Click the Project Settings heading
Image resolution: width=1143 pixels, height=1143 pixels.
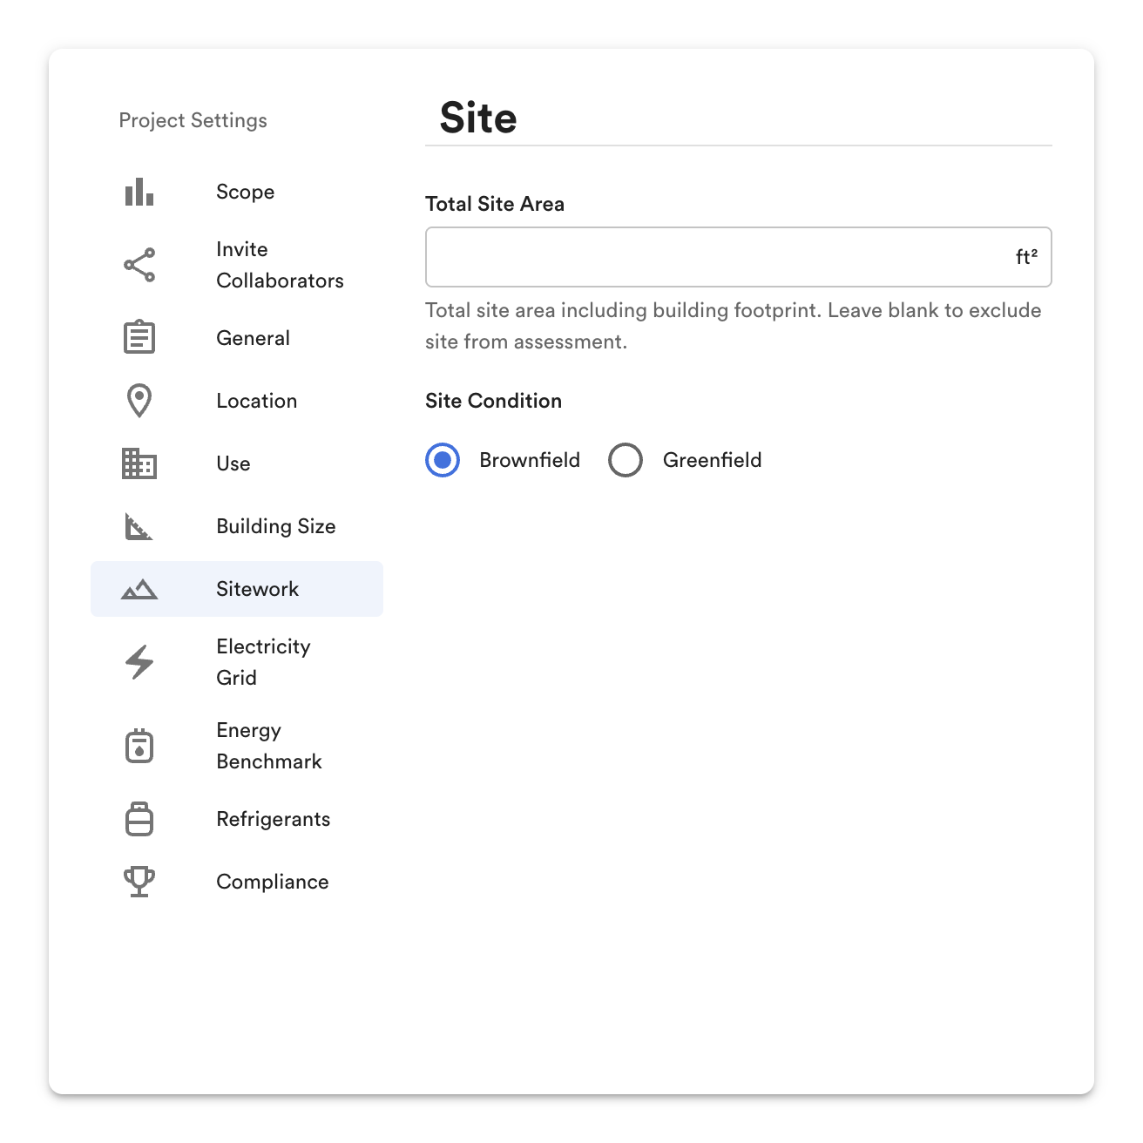[x=193, y=120]
